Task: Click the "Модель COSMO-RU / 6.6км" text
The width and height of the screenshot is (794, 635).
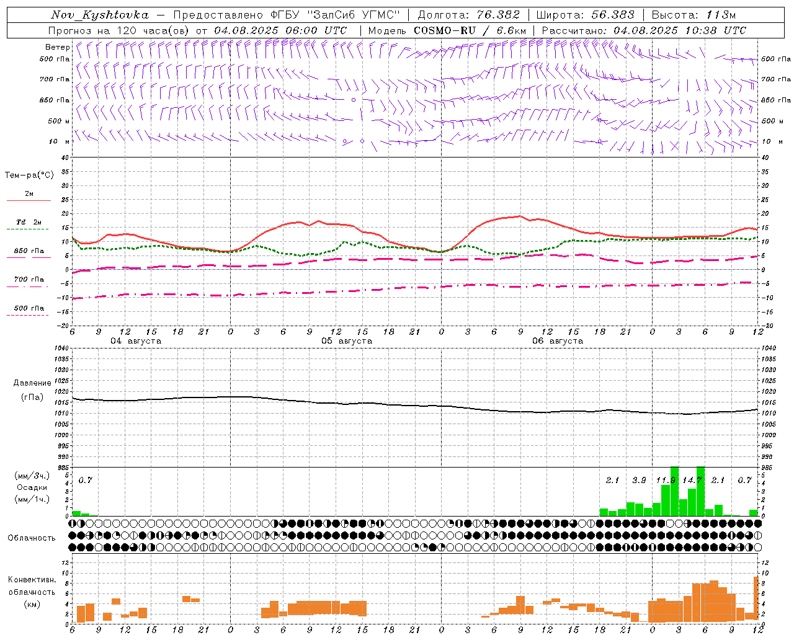Action: click(447, 30)
